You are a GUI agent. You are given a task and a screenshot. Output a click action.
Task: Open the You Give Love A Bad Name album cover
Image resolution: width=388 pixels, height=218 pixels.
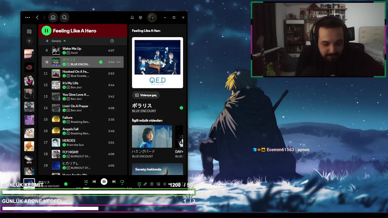point(56,97)
